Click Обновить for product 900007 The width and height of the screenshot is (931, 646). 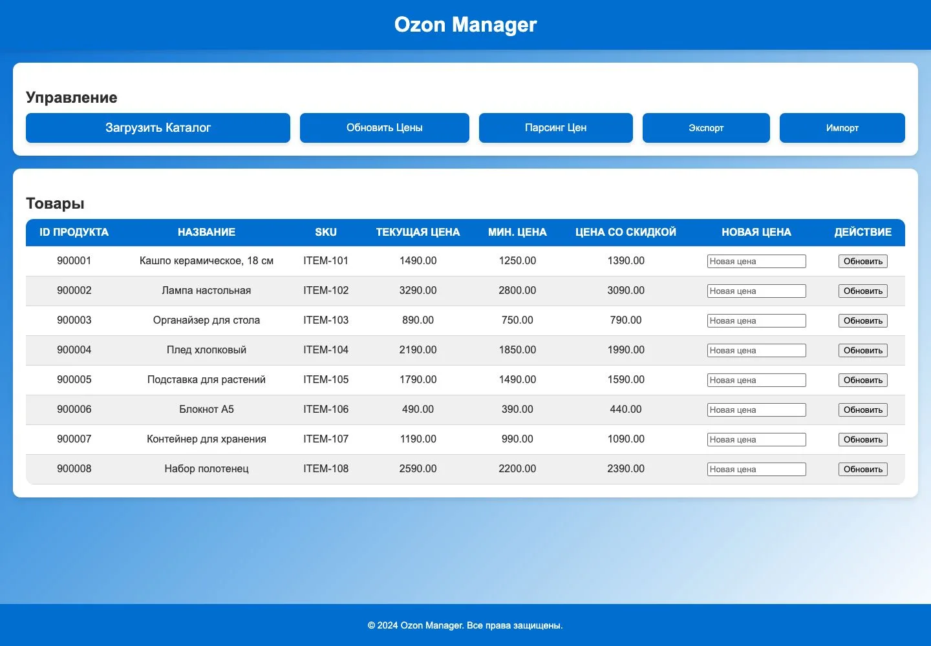(x=863, y=439)
